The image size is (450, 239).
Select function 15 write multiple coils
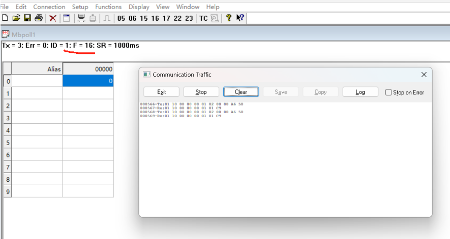coord(144,18)
